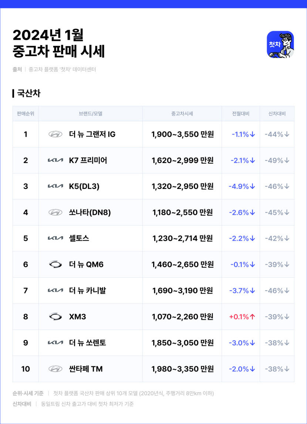Image resolution: width=307 pixels, height=424 pixels.
Task: Click the red up arrow for XM3
Action: click(253, 317)
